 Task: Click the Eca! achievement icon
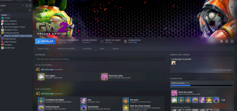click(x=84, y=101)
